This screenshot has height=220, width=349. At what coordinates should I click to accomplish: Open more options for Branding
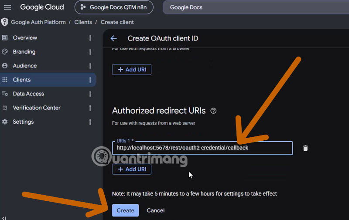click(x=90, y=52)
